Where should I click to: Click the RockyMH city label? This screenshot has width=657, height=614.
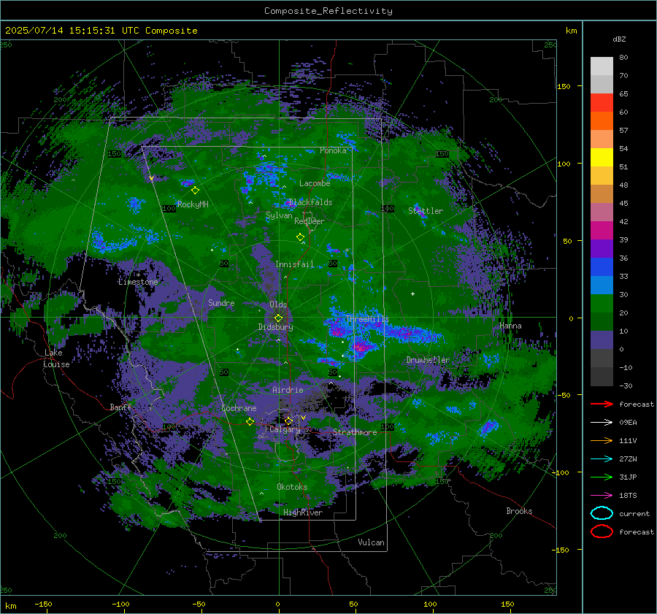(x=193, y=204)
